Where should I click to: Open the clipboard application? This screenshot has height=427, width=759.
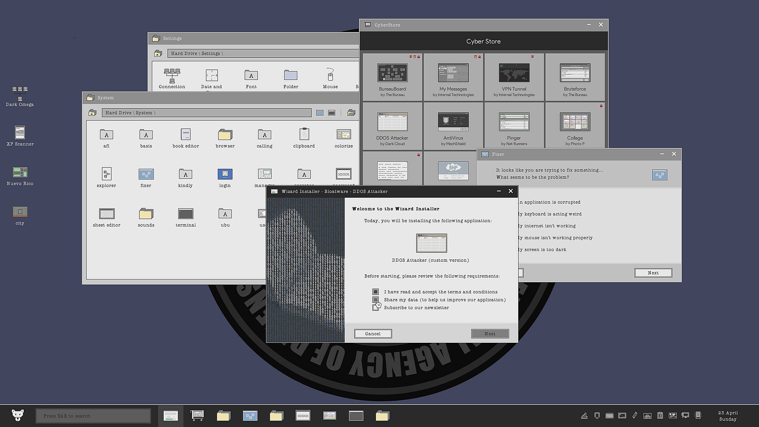(304, 135)
